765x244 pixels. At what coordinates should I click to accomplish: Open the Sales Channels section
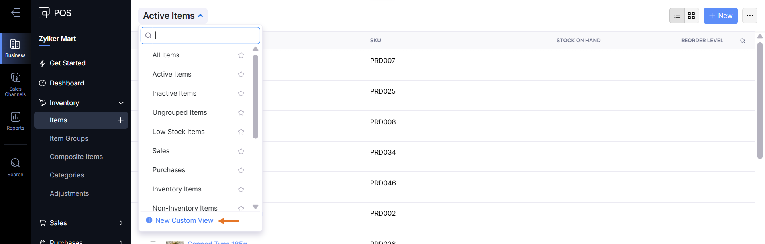15,85
